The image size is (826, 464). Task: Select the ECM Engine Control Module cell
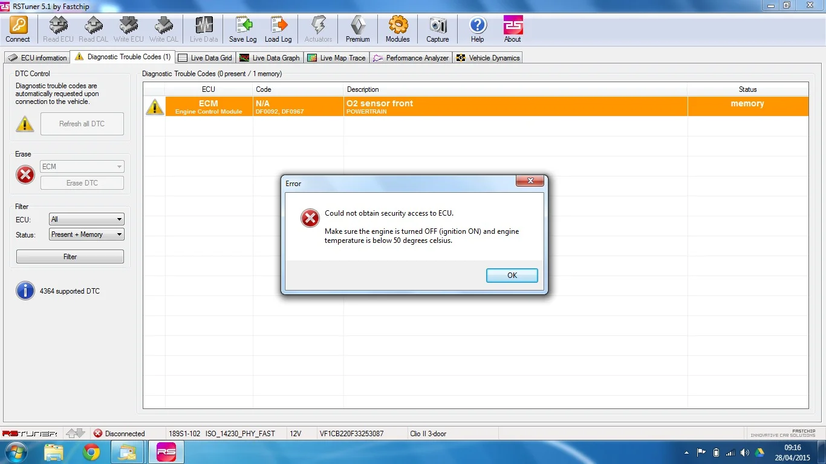pos(209,106)
